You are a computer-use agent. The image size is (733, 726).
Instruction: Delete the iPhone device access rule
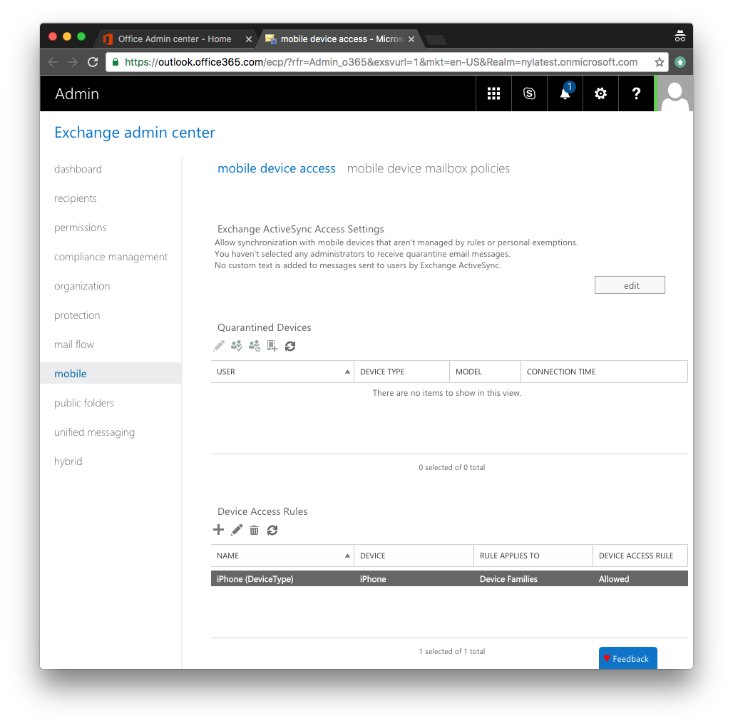(x=254, y=530)
